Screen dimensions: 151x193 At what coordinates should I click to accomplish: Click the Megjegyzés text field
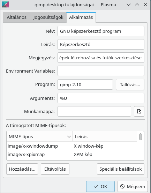[101, 58]
